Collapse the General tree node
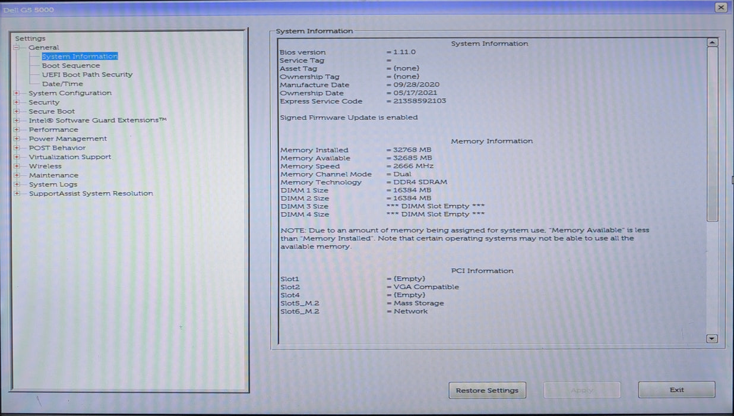The image size is (734, 416). click(17, 48)
